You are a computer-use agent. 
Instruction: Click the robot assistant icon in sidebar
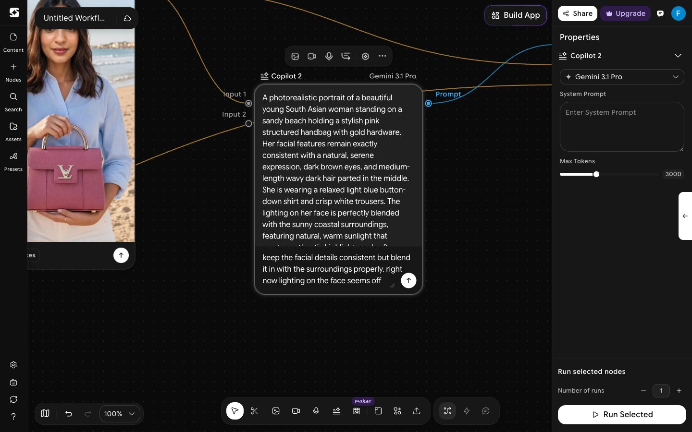[13, 383]
